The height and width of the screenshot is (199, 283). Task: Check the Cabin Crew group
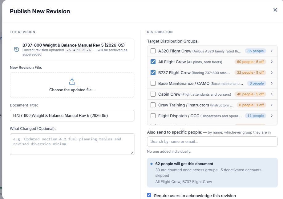pos(153,94)
